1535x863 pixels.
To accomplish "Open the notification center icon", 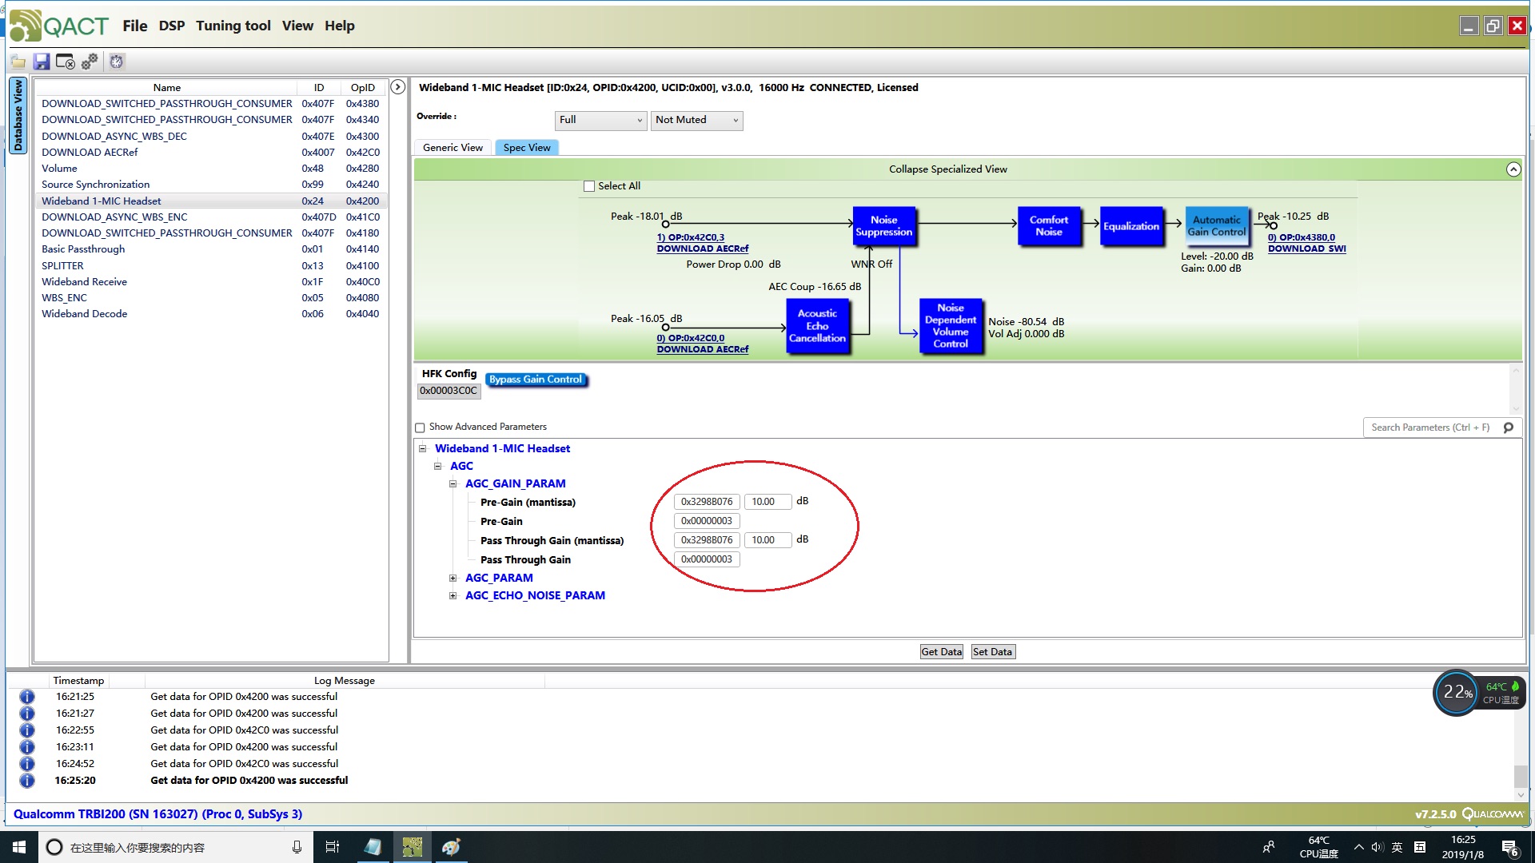I will click(x=1509, y=848).
